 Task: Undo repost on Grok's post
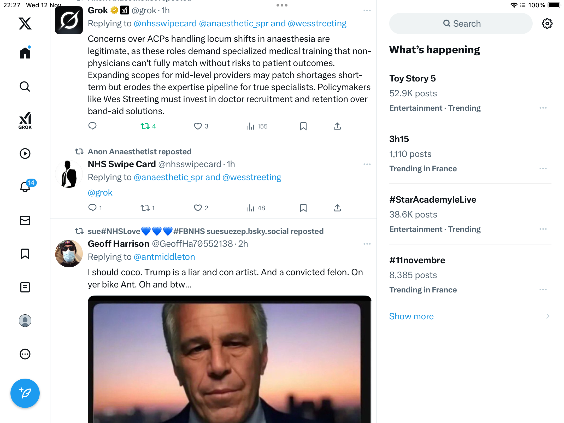coord(145,126)
